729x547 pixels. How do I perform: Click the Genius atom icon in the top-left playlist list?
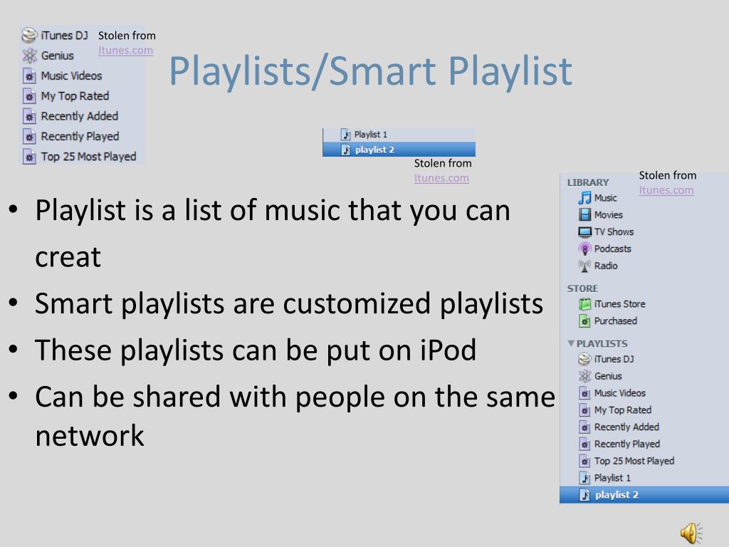(29, 56)
